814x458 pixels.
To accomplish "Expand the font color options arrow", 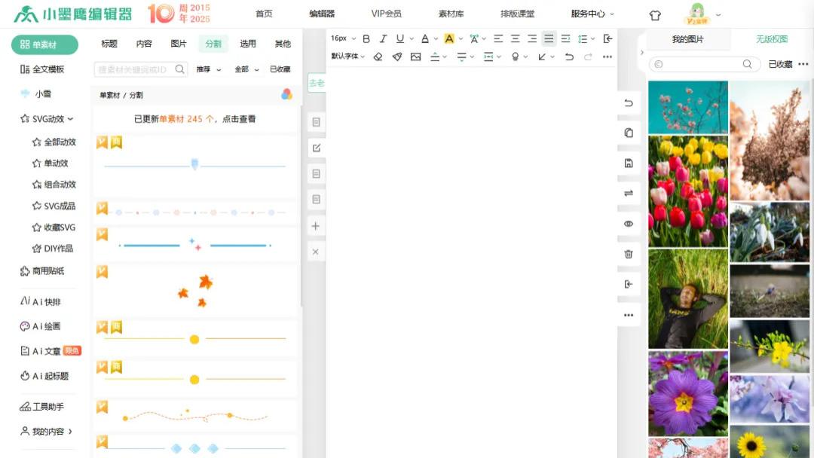I will (436, 38).
